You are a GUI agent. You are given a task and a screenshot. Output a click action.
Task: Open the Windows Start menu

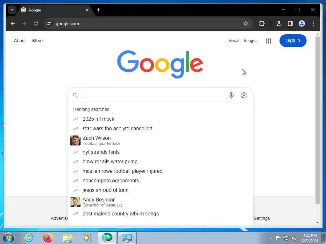[x=9, y=238]
